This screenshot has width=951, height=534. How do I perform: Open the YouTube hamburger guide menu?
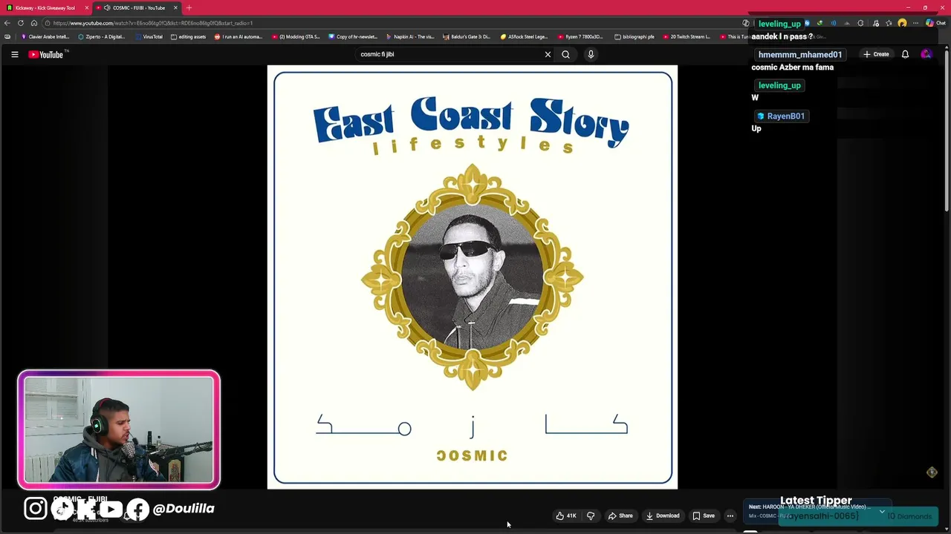point(14,54)
